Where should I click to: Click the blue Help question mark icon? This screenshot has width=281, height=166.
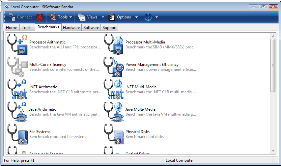tap(148, 17)
